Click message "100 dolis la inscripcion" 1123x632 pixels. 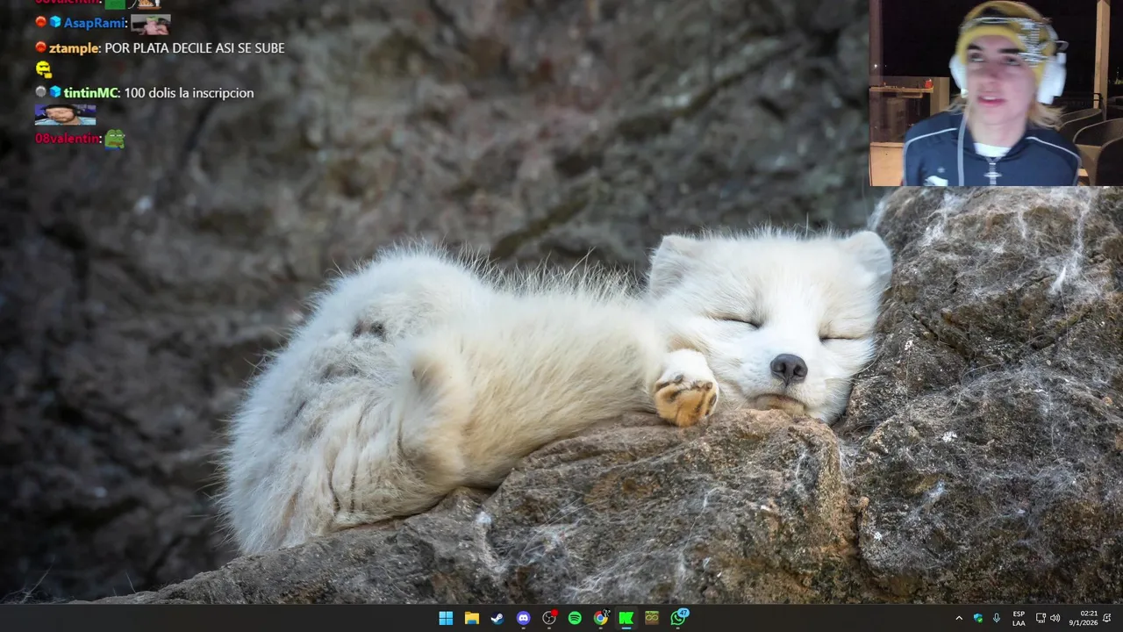click(189, 93)
